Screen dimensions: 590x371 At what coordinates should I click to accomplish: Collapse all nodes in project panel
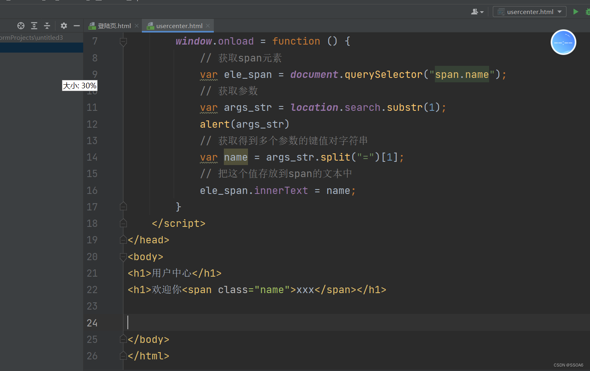[x=47, y=26]
